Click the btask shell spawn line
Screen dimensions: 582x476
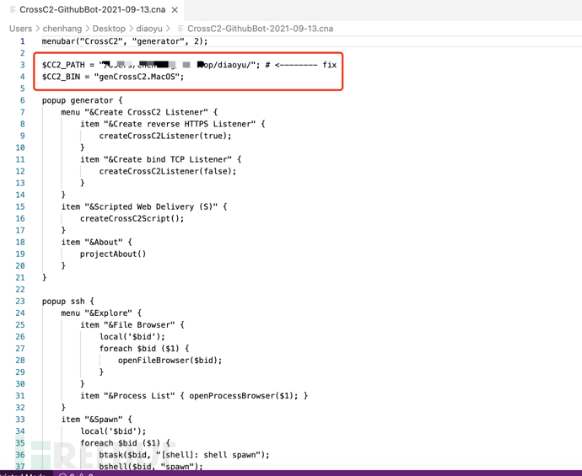click(184, 455)
